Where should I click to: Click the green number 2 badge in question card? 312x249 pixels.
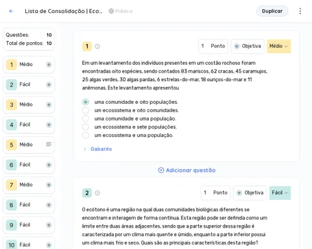(x=87, y=193)
